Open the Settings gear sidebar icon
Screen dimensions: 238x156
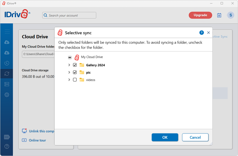(x=7, y=95)
